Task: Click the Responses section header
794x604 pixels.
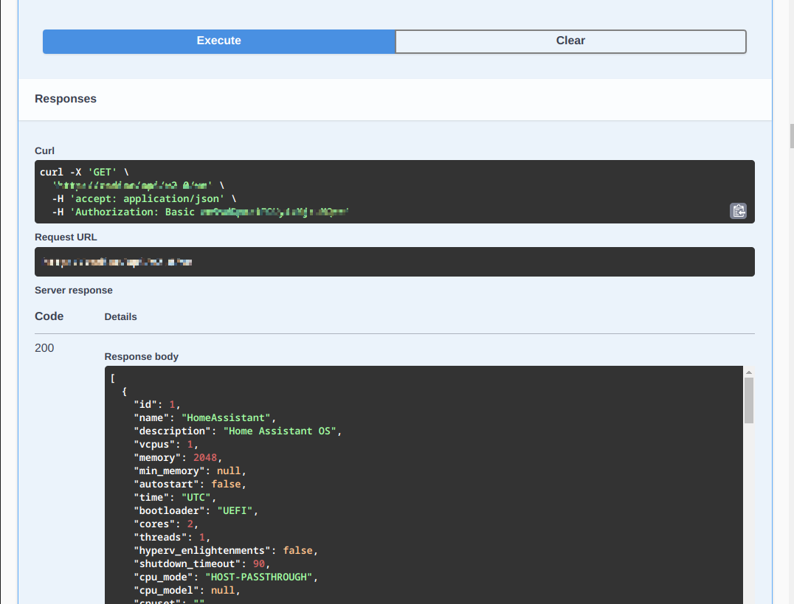Action: 66,99
